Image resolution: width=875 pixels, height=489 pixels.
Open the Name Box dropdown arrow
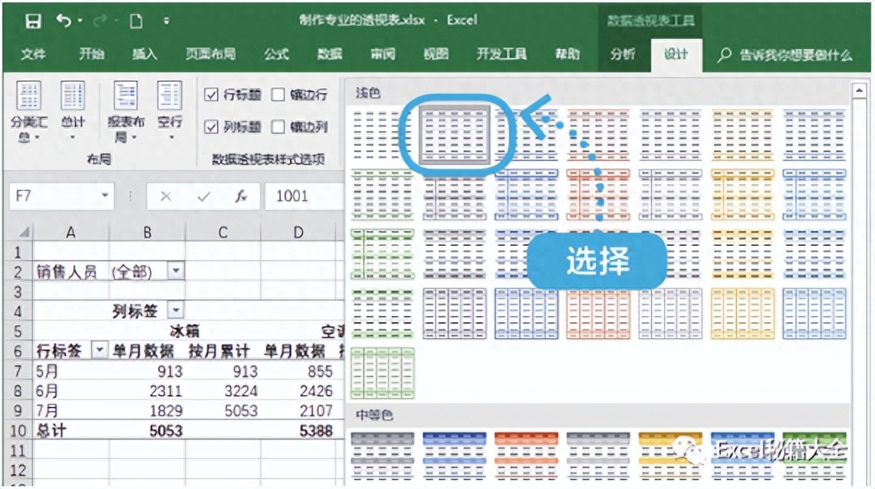pos(104,195)
